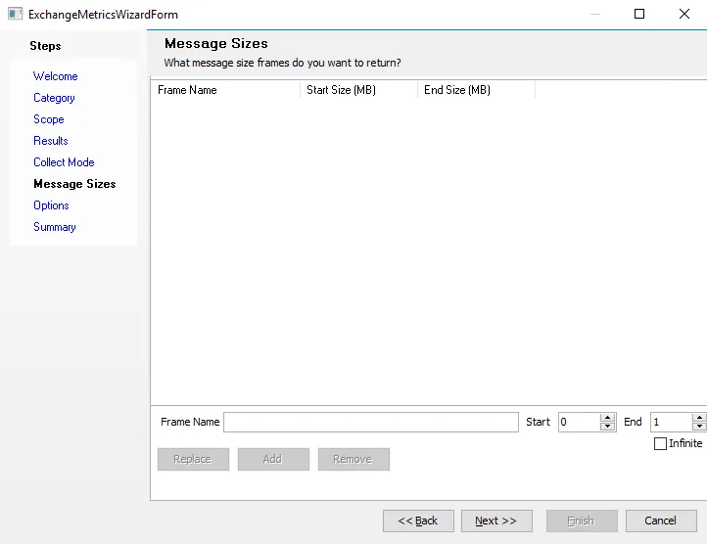Click the ExchangeMetricsWizardForm title bar icon

coord(15,14)
